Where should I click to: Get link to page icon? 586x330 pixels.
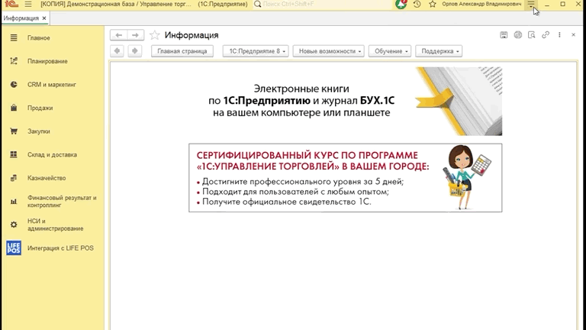tap(546, 35)
